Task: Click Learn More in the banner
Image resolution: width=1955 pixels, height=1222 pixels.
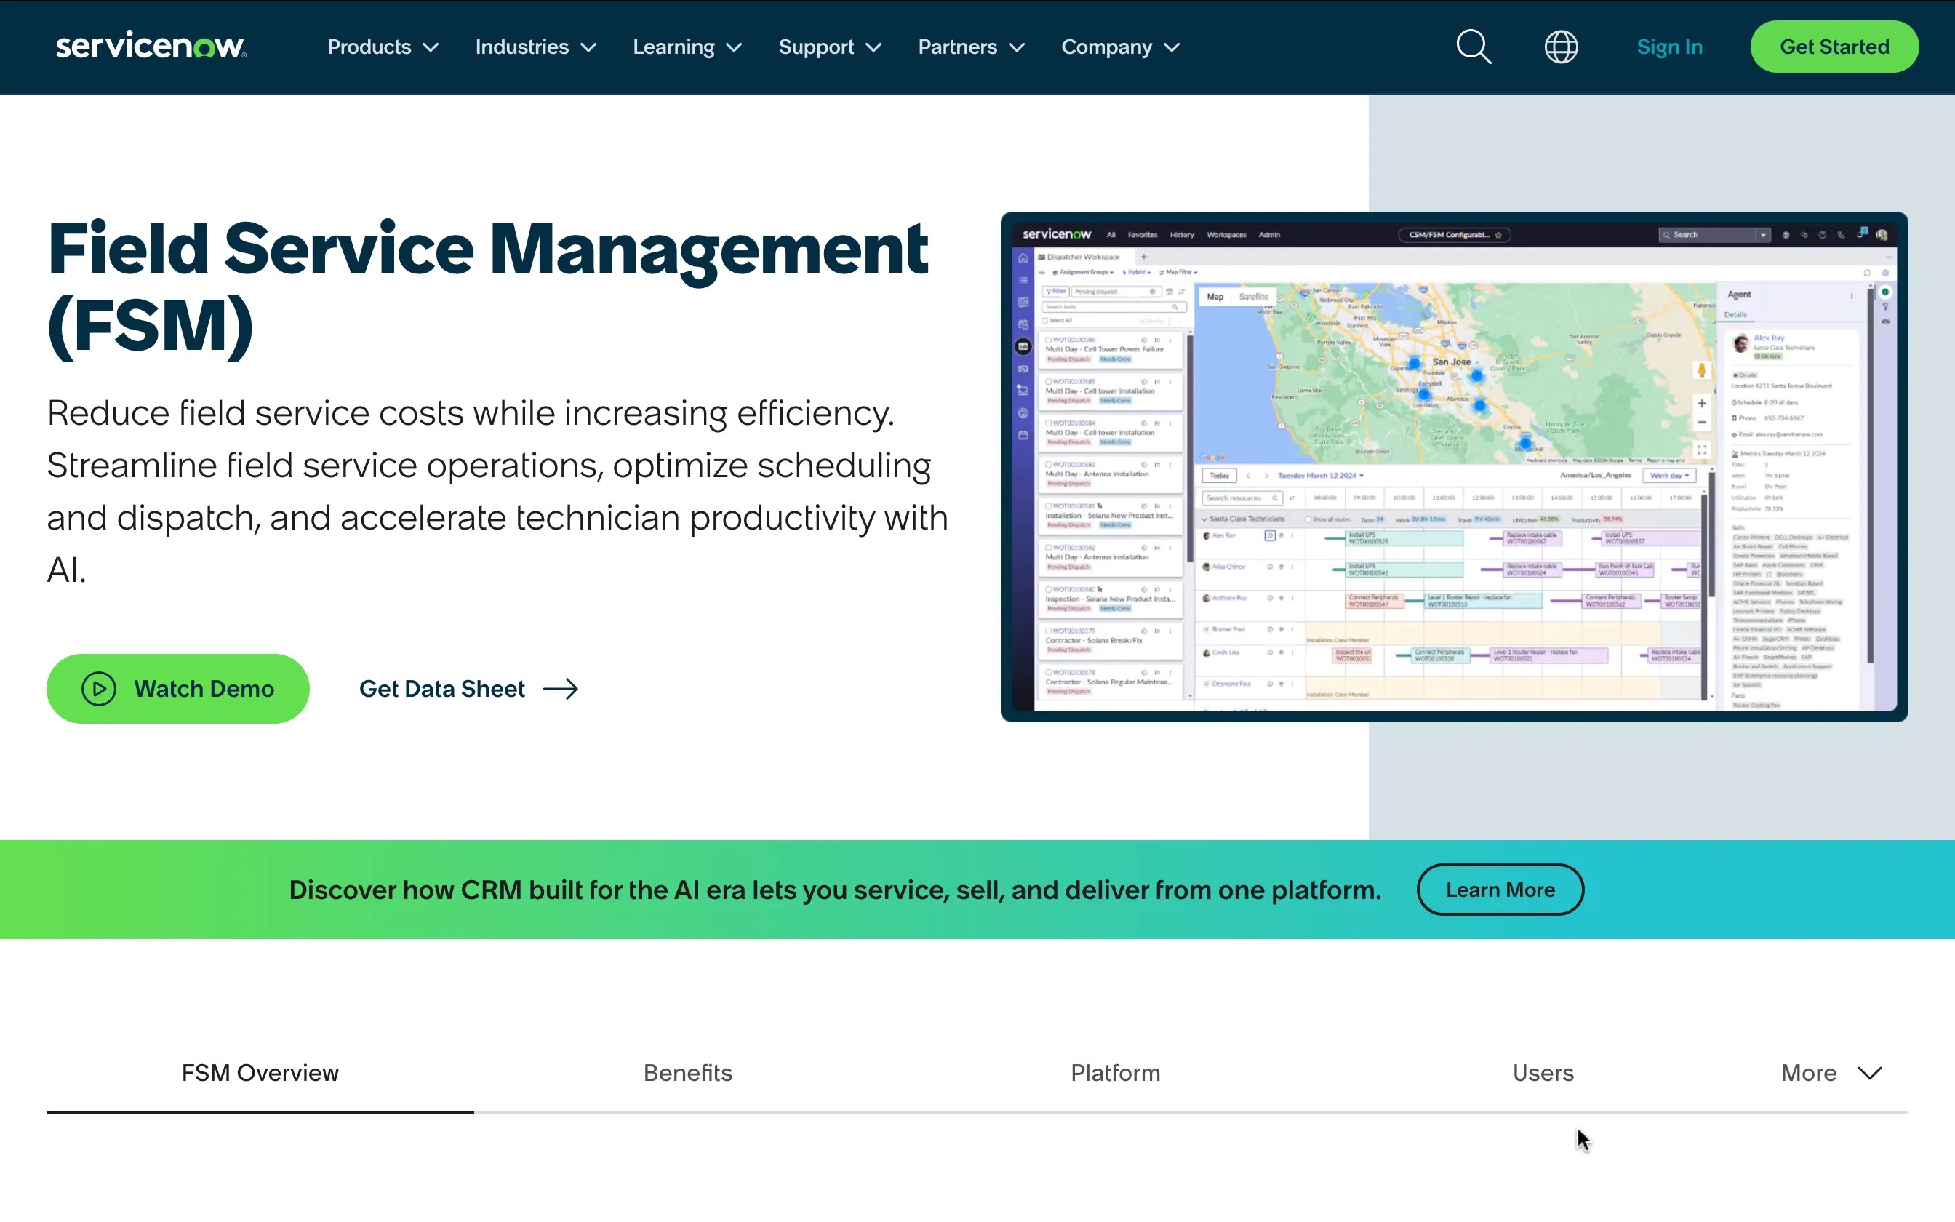Action: pos(1500,890)
